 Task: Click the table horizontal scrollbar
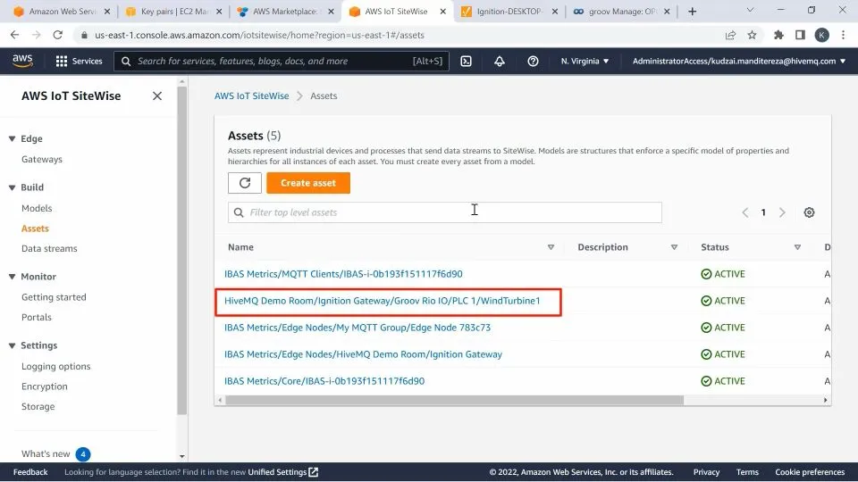pos(454,401)
